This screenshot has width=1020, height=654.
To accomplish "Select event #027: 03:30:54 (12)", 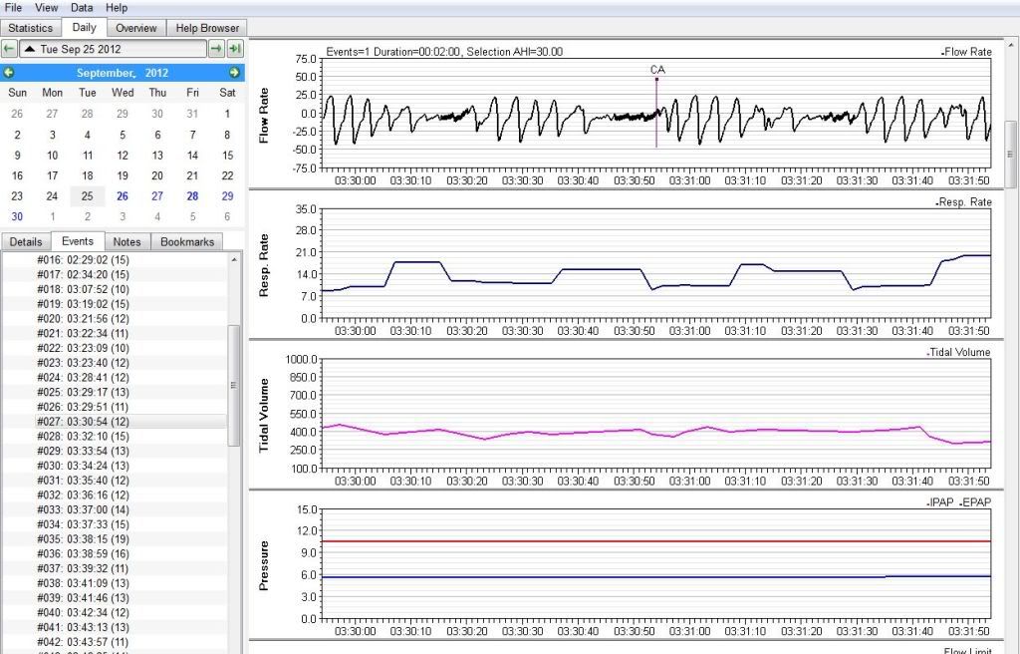I will click(x=84, y=422).
